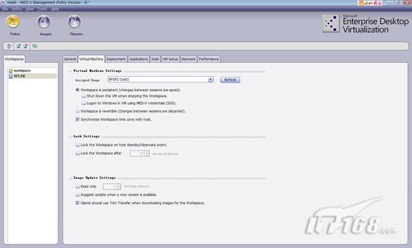The height and width of the screenshot is (248, 412).
Task: Expand the Assigned Image dropdown arrow
Action: (x=211, y=79)
